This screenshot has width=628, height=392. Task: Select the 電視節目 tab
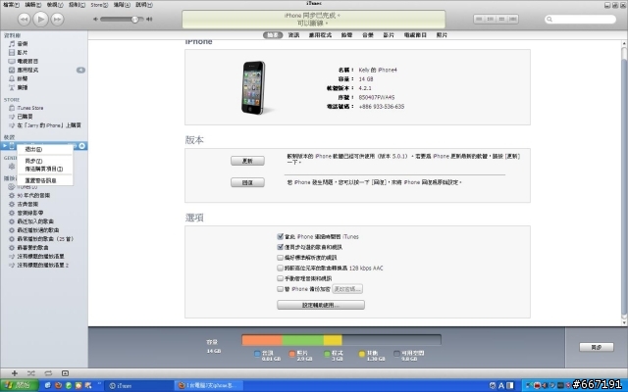pos(415,35)
